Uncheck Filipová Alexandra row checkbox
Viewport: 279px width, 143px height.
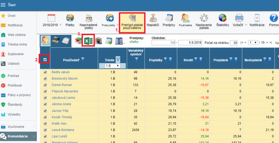click(x=45, y=91)
